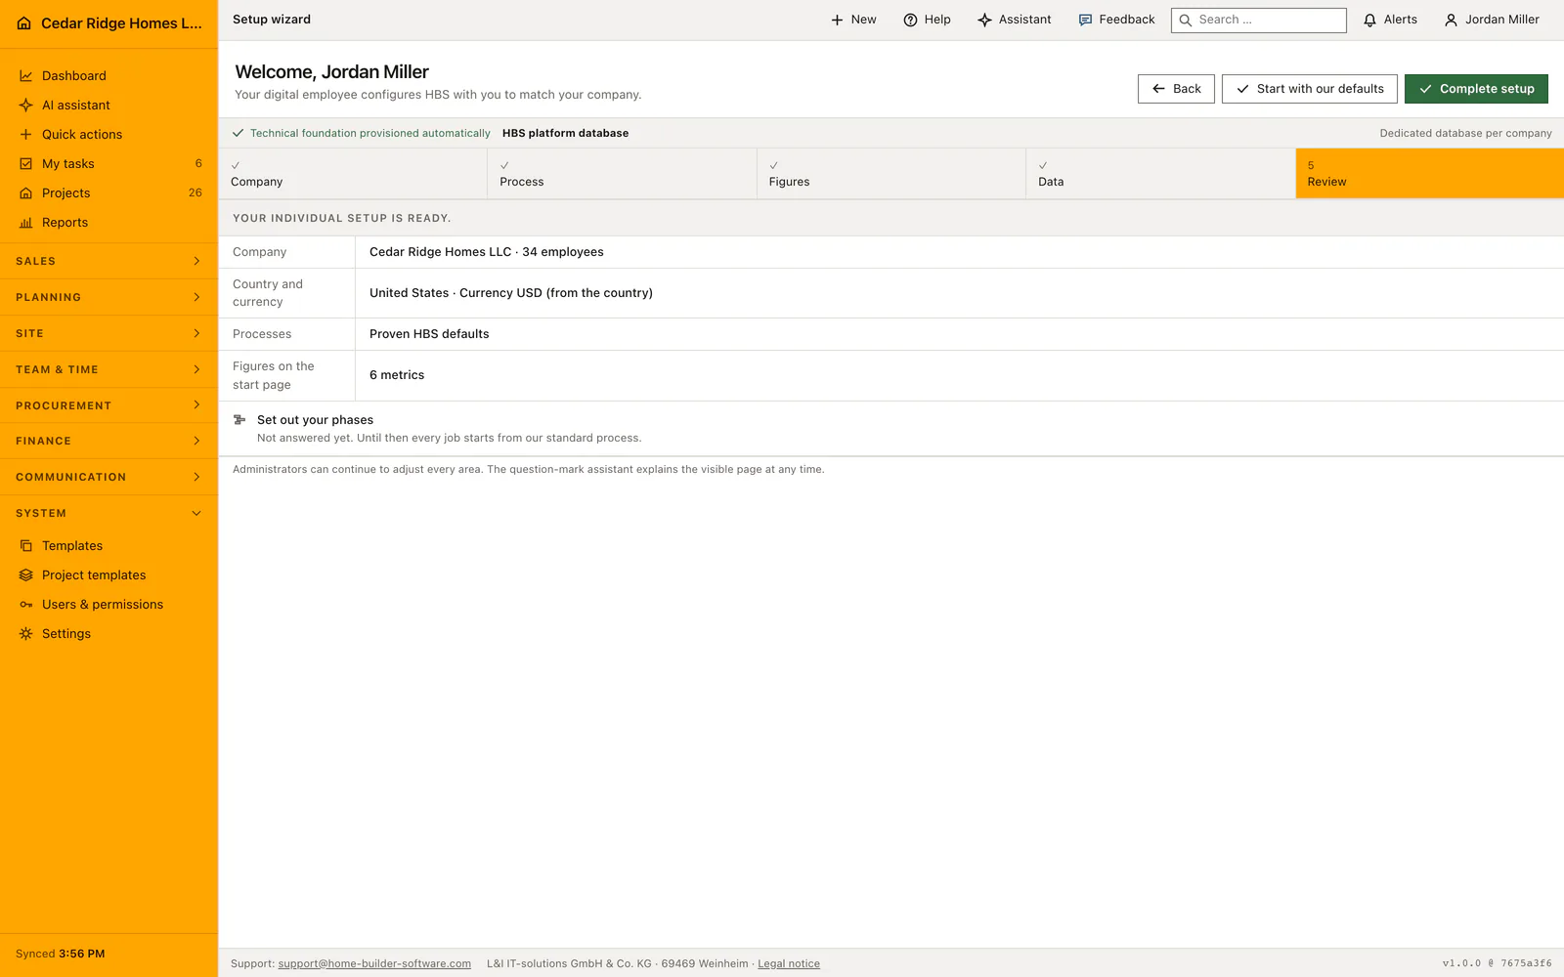Go to the Data wizard step
The image size is (1564, 977).
point(1160,174)
